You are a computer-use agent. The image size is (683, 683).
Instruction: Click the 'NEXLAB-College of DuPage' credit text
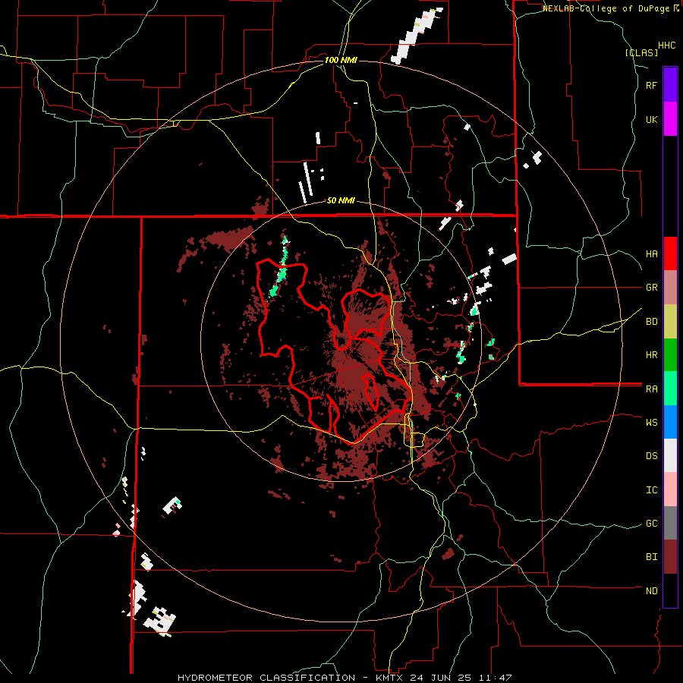tap(606, 8)
